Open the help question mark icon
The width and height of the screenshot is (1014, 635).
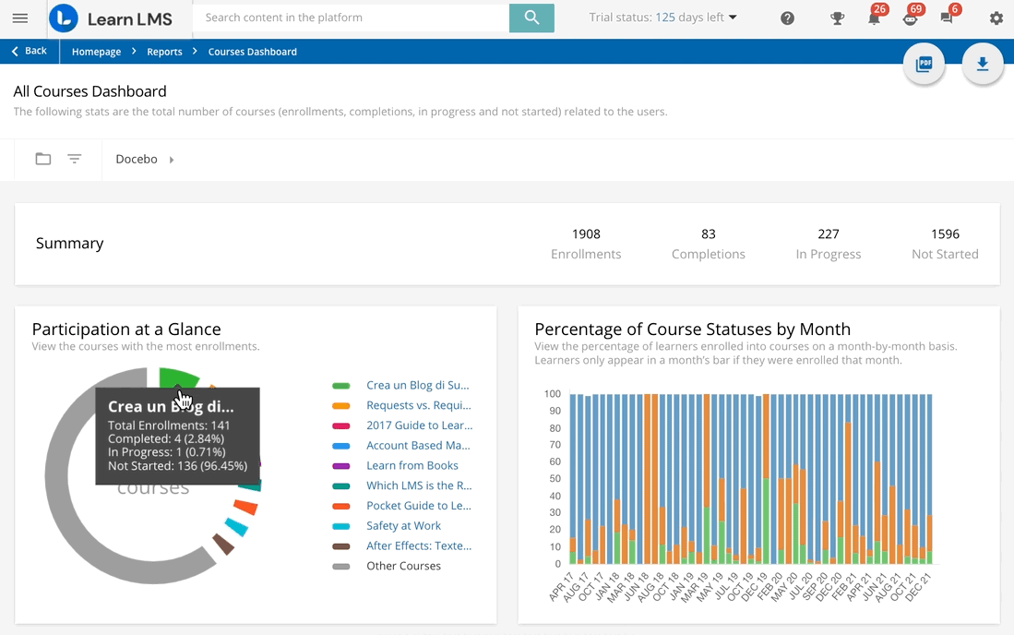787,18
